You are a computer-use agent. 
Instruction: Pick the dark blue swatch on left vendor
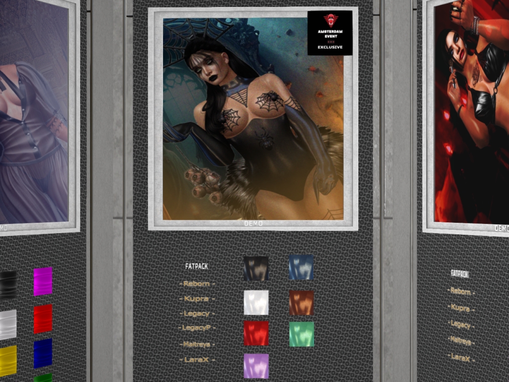coord(43,353)
